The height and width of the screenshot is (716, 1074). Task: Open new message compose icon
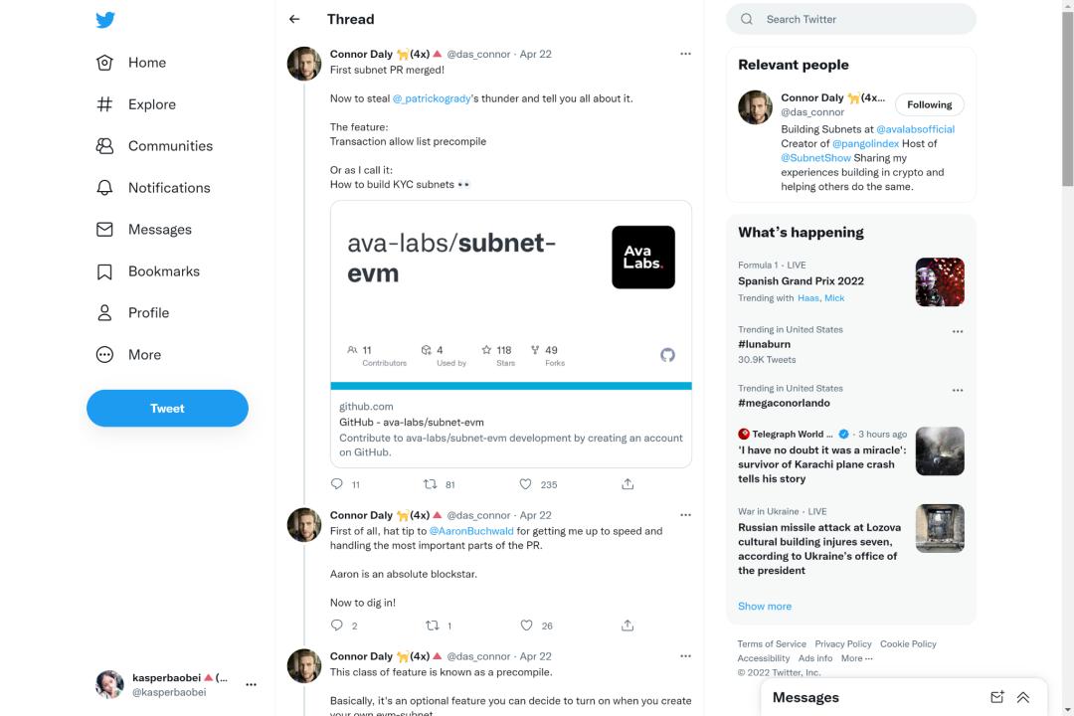pos(997,697)
